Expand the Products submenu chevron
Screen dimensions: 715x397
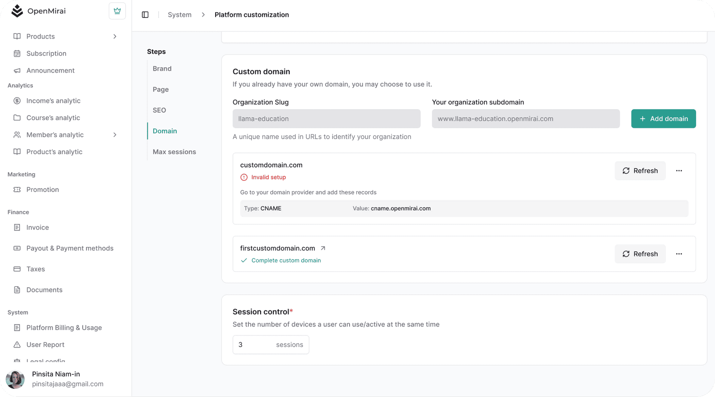(x=115, y=37)
